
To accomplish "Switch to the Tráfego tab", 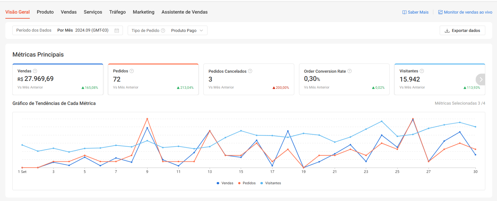I will click(118, 12).
